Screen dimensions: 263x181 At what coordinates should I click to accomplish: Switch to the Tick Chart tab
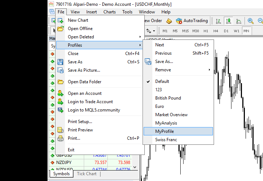pyautogui.click(x=87, y=174)
